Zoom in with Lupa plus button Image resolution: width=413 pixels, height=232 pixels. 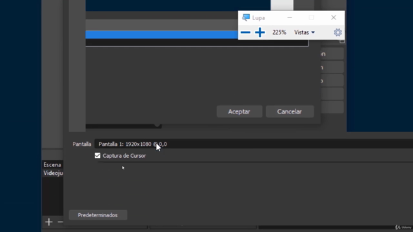click(x=259, y=32)
